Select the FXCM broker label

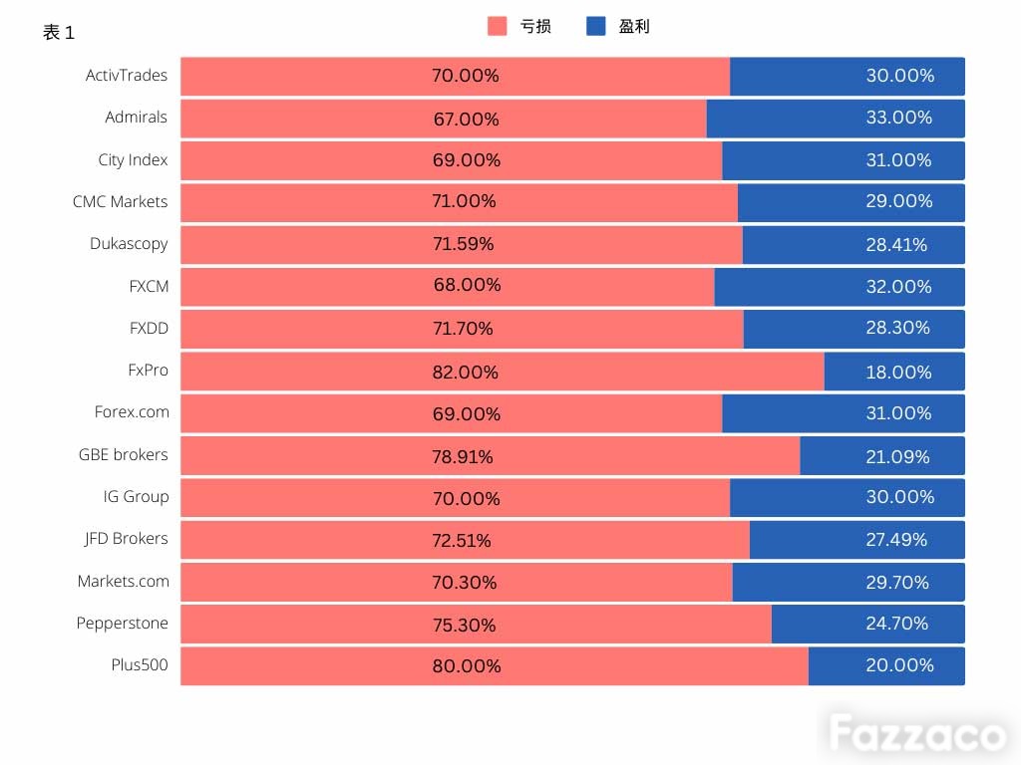coord(149,286)
